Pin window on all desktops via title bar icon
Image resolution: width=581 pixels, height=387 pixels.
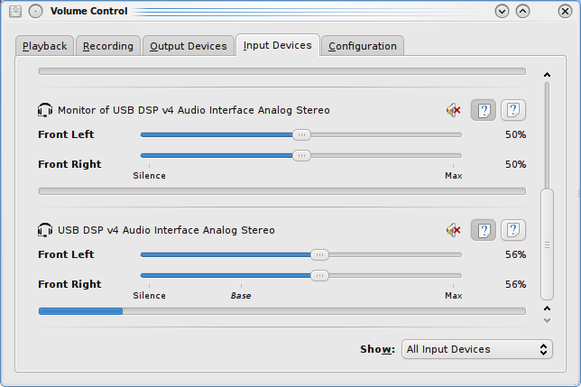click(35, 12)
